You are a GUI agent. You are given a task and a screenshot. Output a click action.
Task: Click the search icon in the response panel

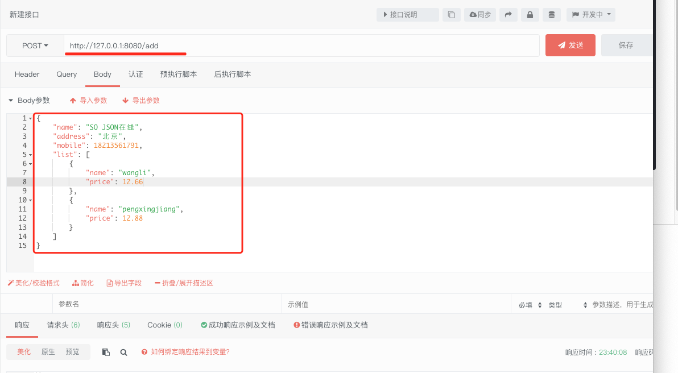pyautogui.click(x=123, y=351)
